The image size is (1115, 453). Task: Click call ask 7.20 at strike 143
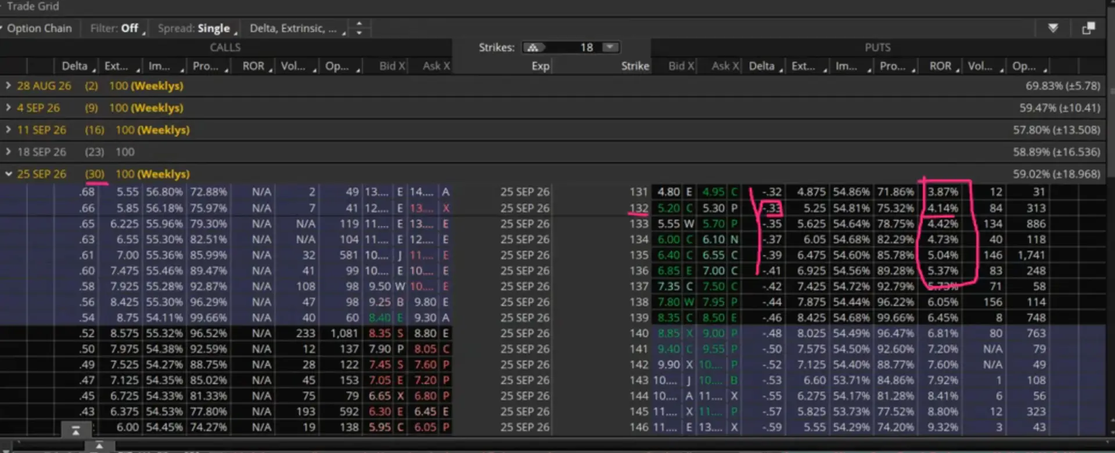[x=425, y=380]
